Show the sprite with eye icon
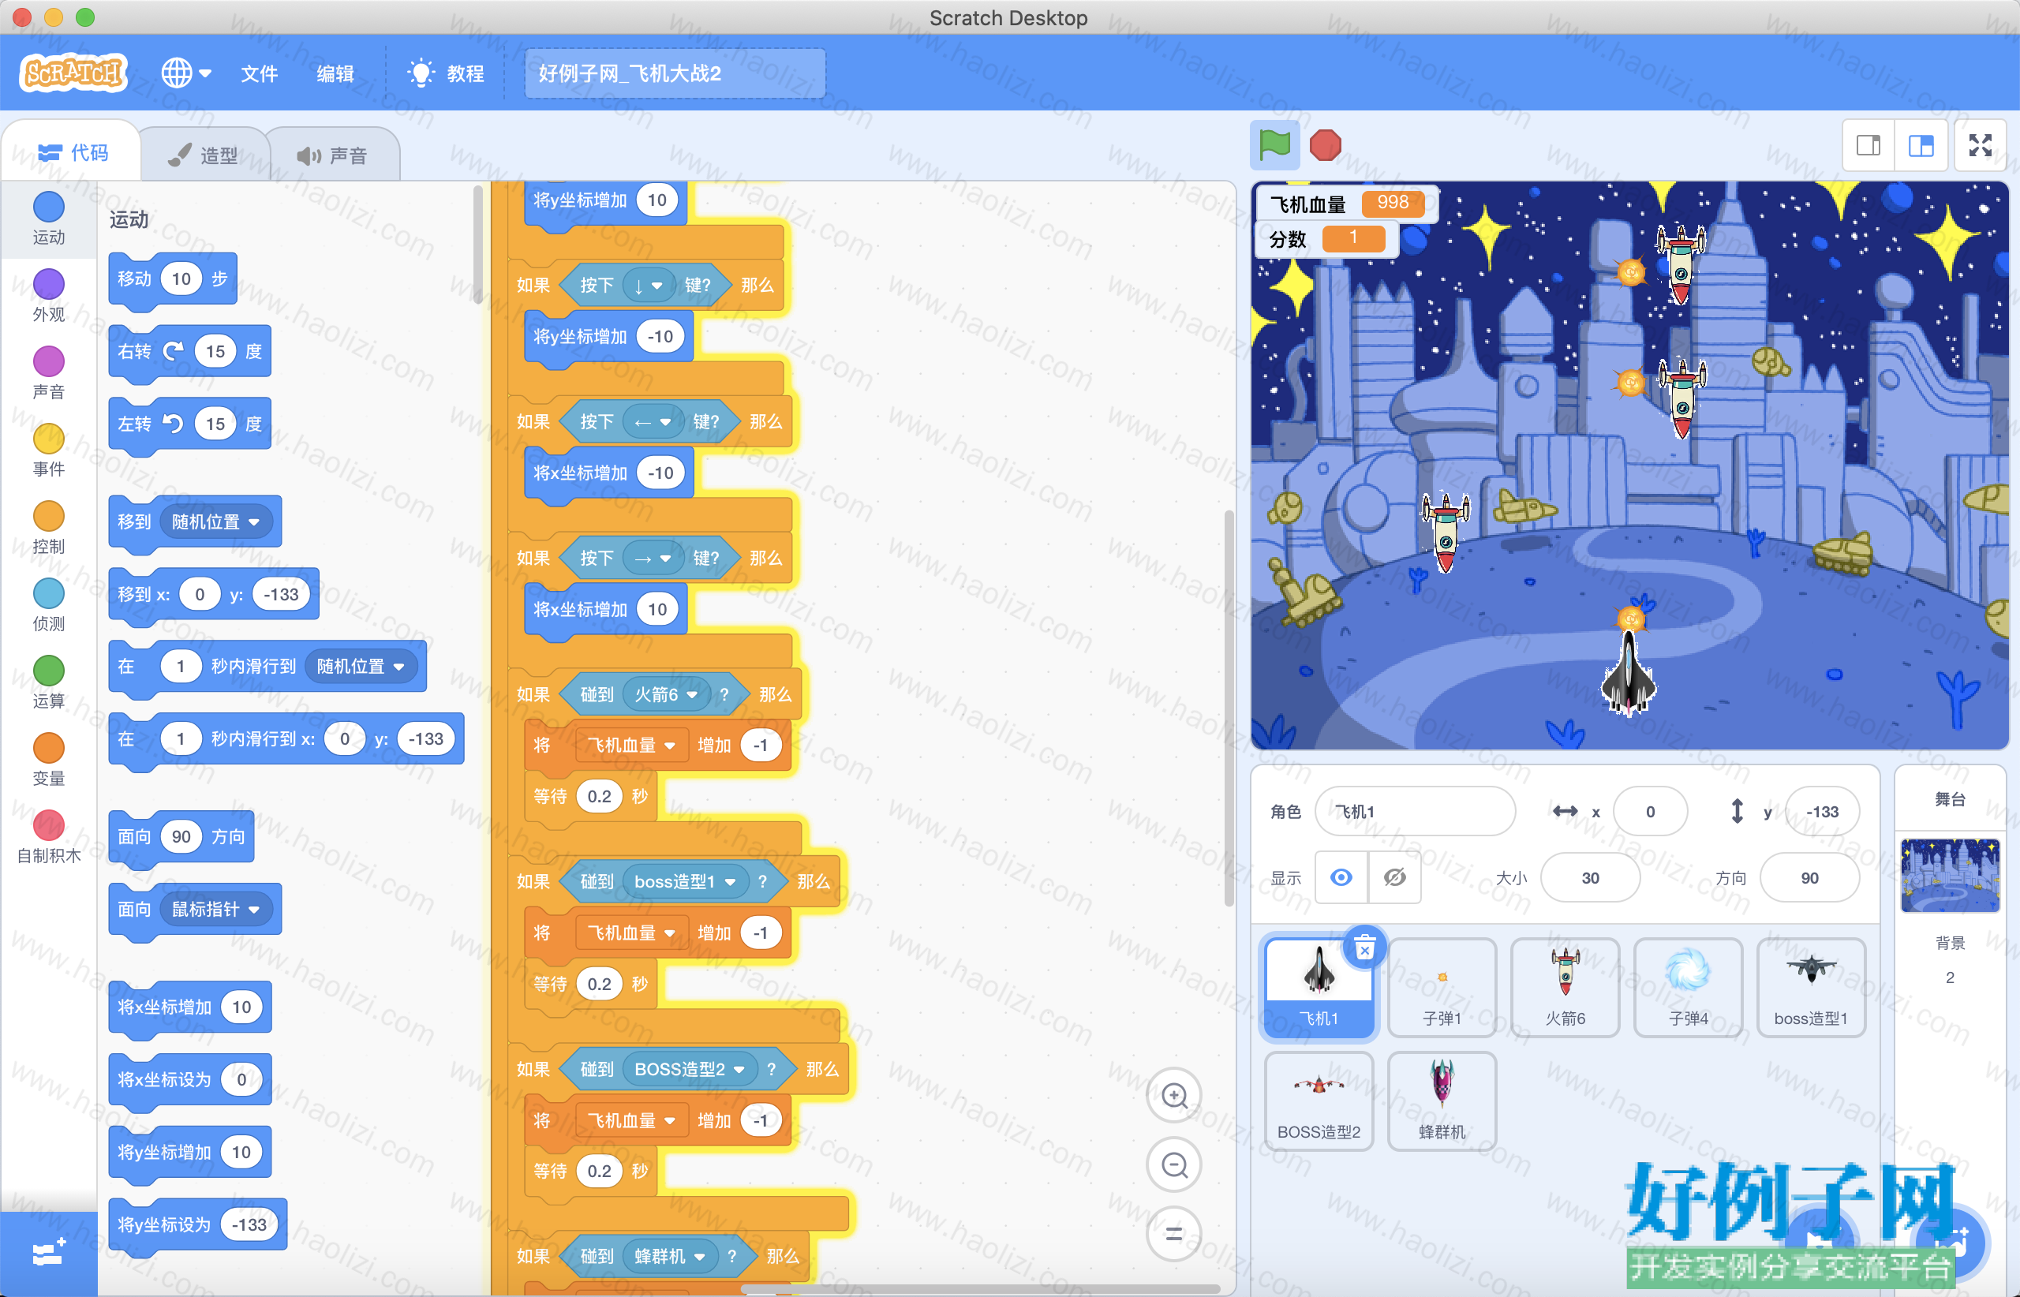Image resolution: width=2020 pixels, height=1297 pixels. [1341, 877]
